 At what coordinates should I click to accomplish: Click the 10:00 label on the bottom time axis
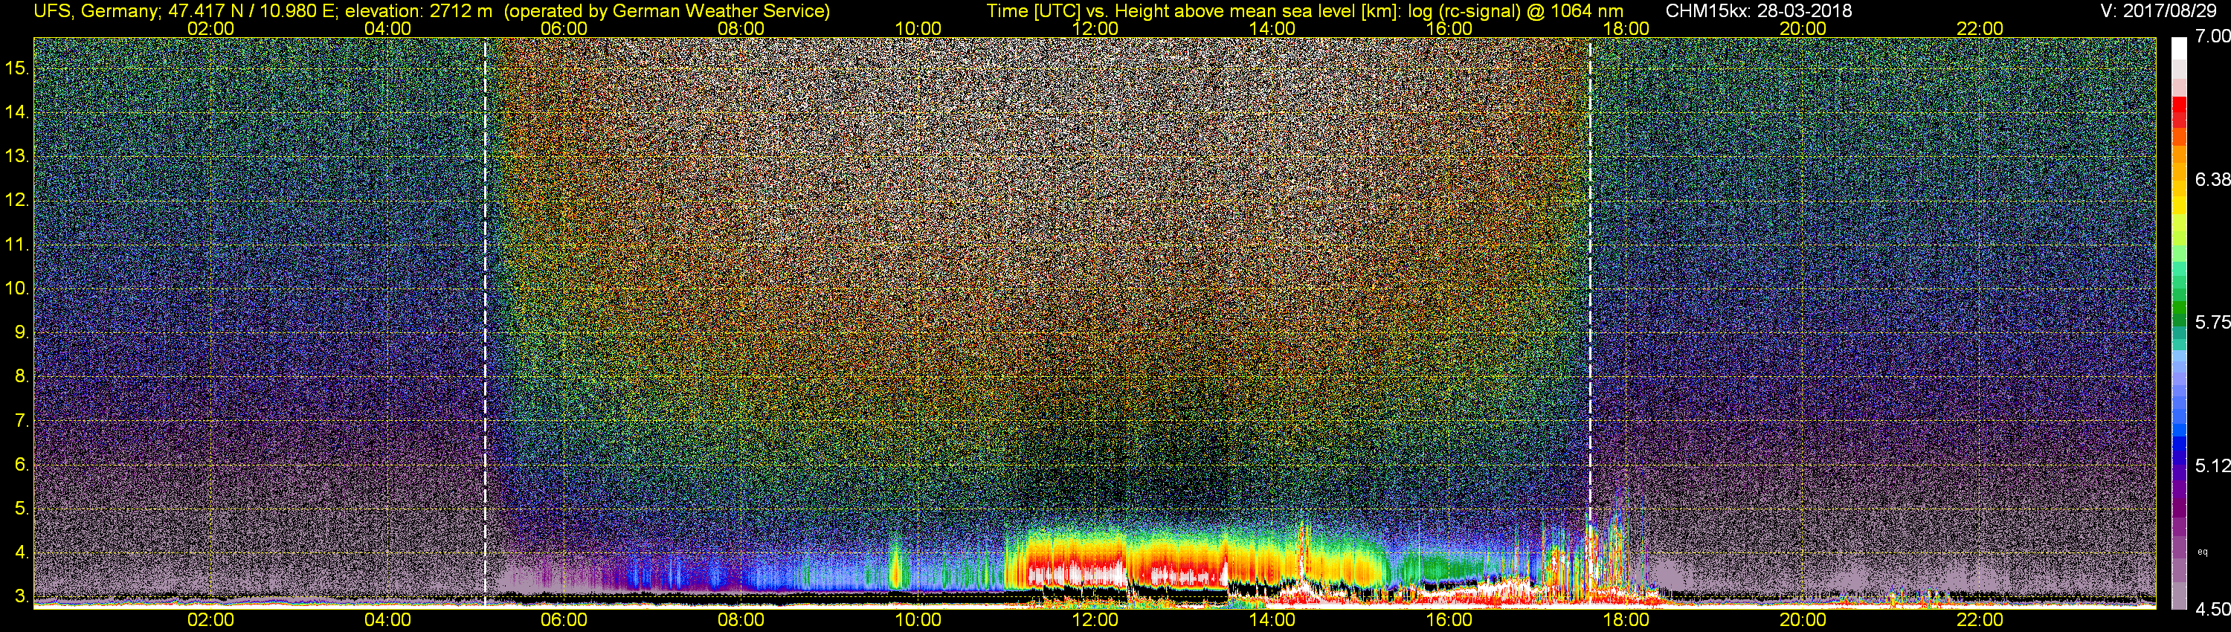[x=918, y=620]
